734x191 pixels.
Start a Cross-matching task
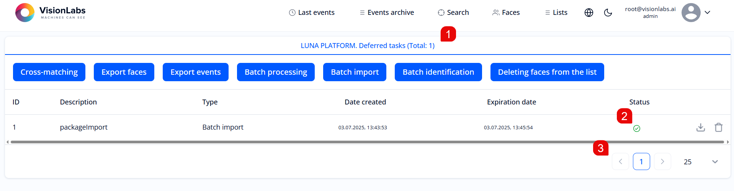[49, 72]
